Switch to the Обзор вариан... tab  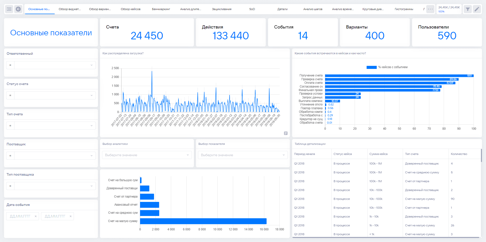[x=100, y=9]
